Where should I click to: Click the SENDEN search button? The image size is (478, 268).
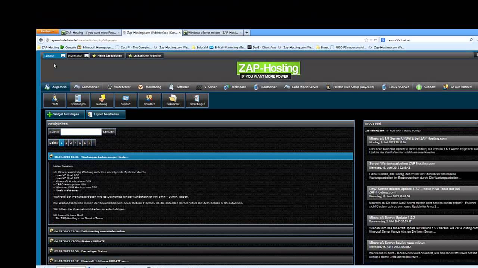(x=109, y=132)
